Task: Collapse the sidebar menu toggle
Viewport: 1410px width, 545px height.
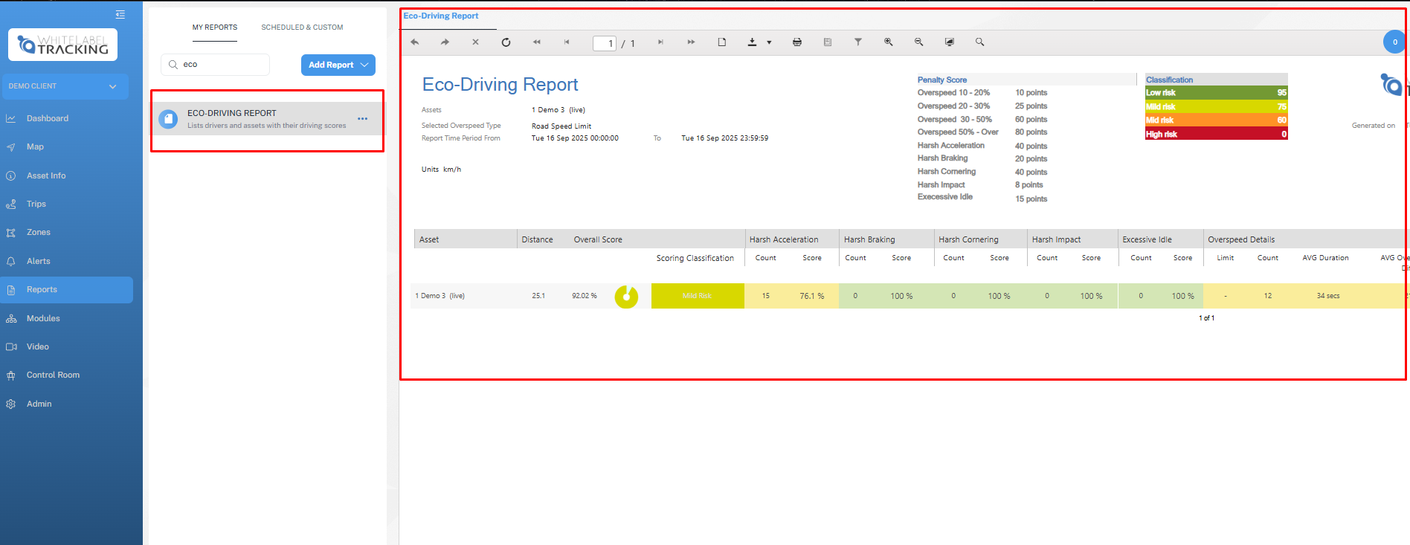Action: tap(120, 14)
